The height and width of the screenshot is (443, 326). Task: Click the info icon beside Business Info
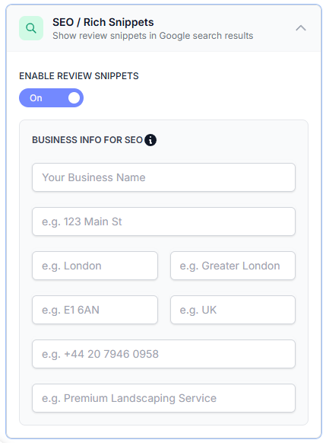tap(150, 140)
